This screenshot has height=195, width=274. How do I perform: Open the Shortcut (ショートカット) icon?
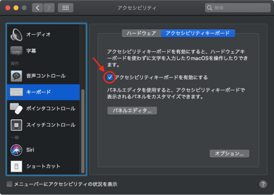[x=16, y=166]
